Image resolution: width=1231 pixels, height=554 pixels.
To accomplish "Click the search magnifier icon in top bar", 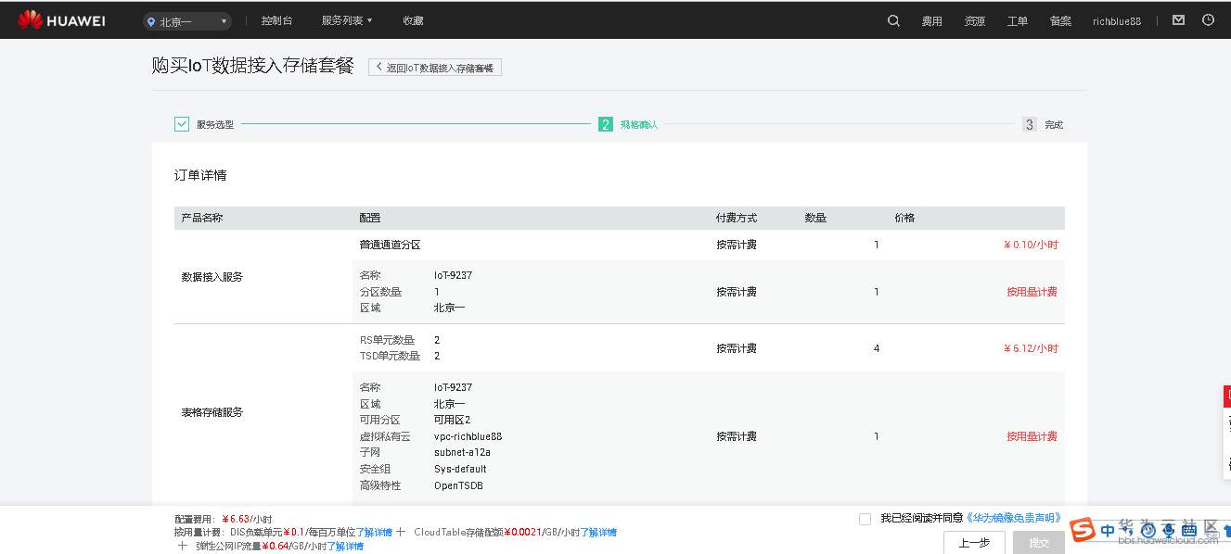I will [x=892, y=19].
